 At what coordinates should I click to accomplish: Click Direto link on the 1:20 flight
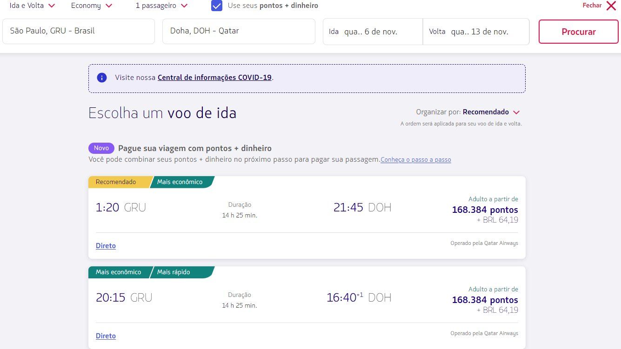pos(106,246)
